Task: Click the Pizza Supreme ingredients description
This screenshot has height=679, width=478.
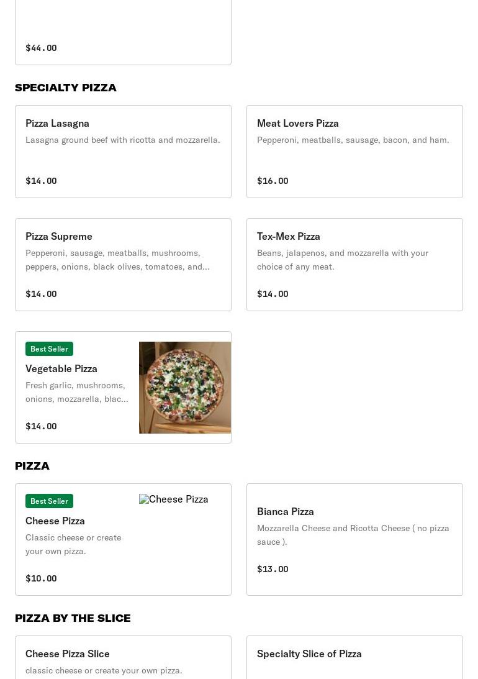Action: pos(117,260)
